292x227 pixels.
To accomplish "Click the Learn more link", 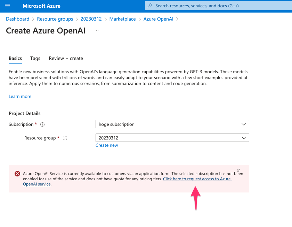I will pyautogui.click(x=20, y=96).
